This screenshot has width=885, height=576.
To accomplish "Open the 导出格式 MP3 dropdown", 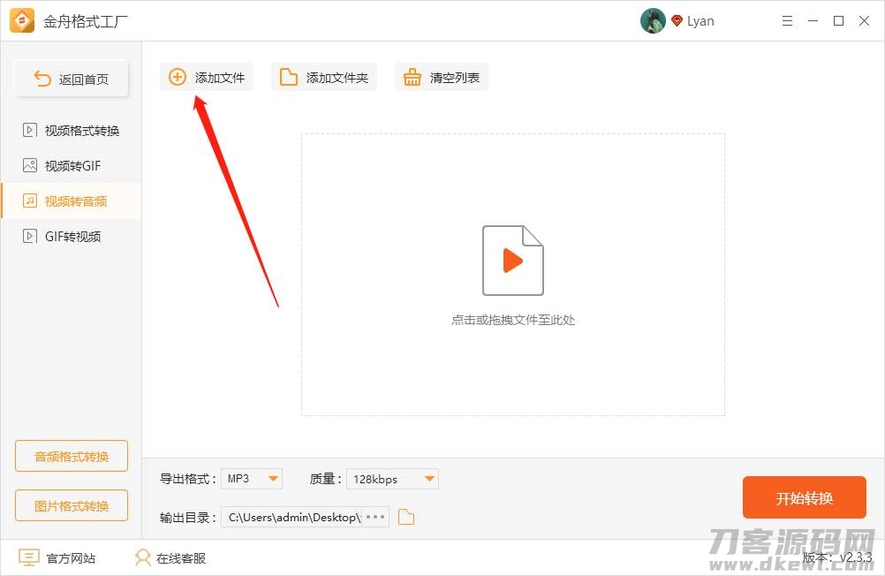I will (x=251, y=478).
